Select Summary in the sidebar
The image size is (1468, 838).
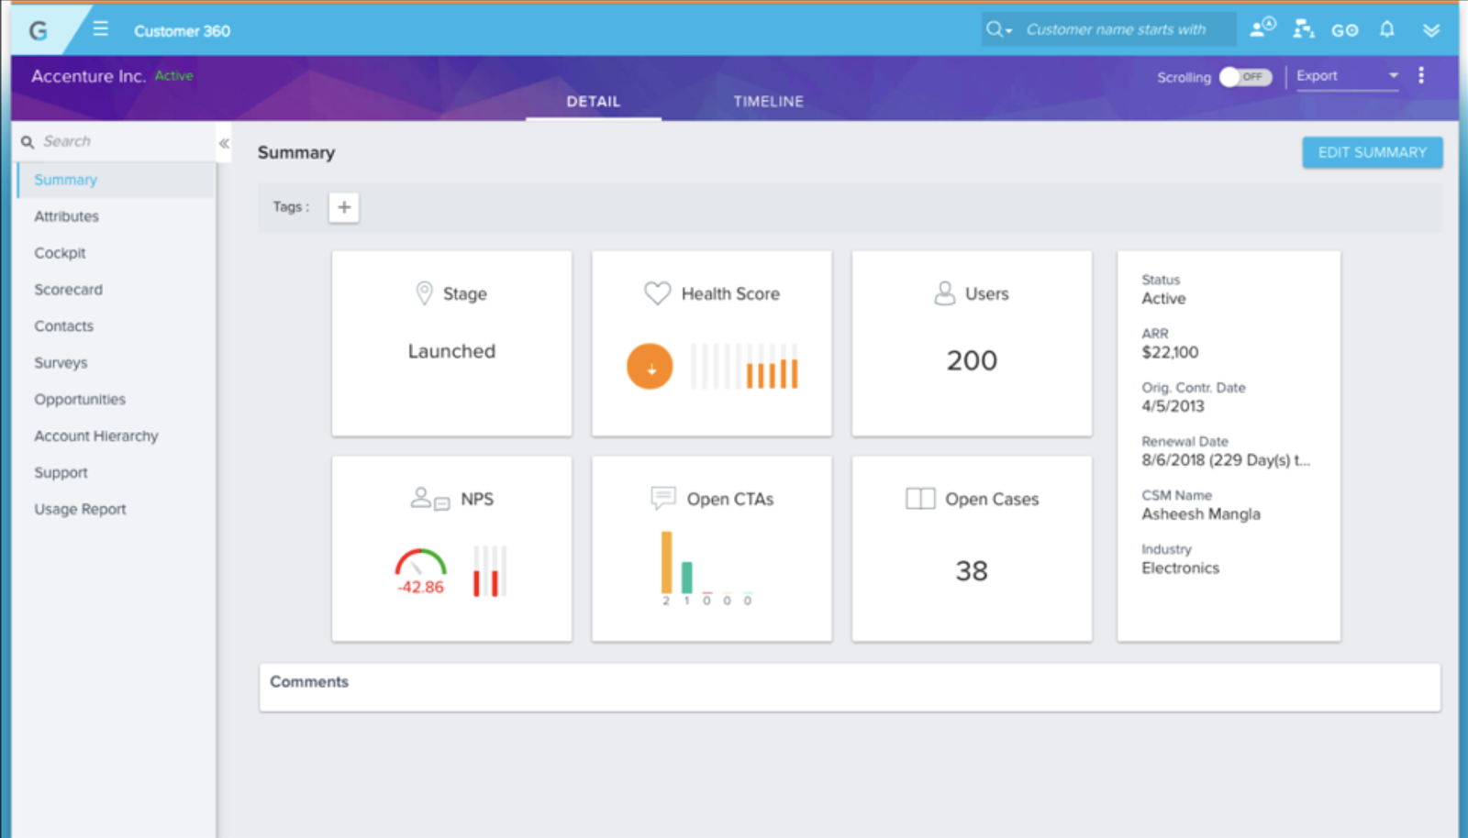(x=116, y=180)
